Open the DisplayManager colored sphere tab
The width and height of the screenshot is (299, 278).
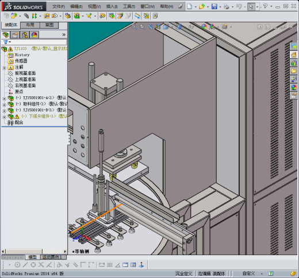[x=34, y=35]
